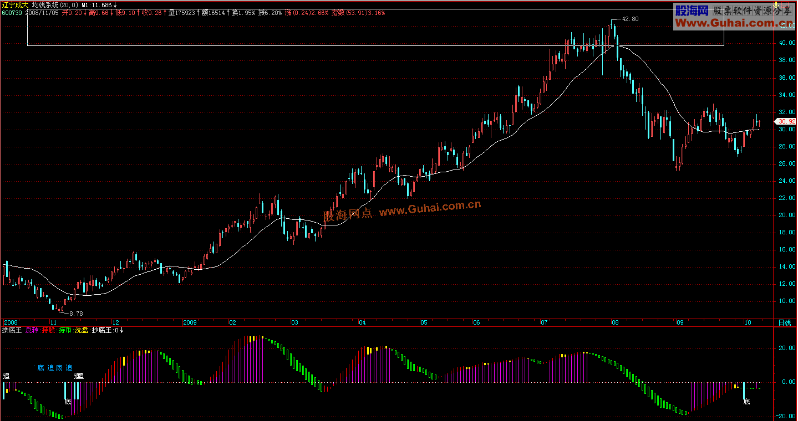Jump to the 2008 timeline label
This screenshot has width=798, height=421.
11,322
